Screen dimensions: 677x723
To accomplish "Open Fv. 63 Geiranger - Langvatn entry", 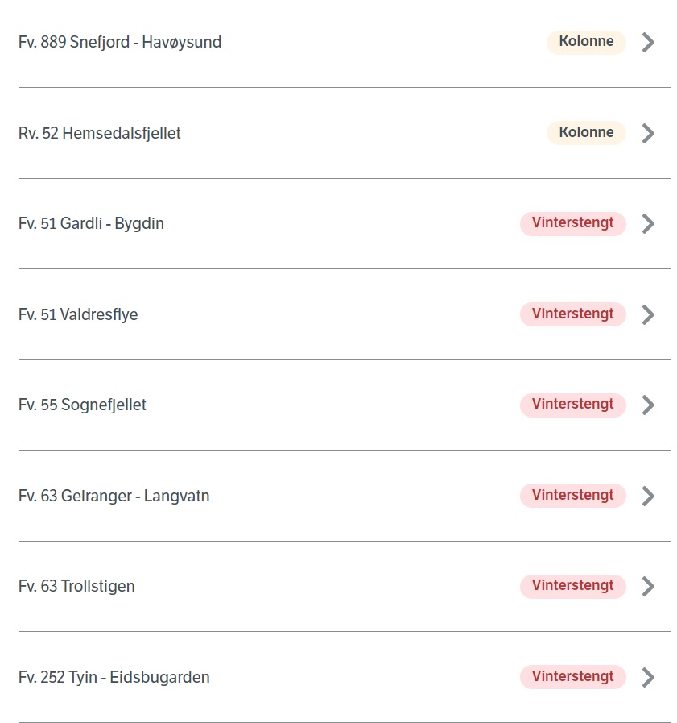I will click(345, 496).
